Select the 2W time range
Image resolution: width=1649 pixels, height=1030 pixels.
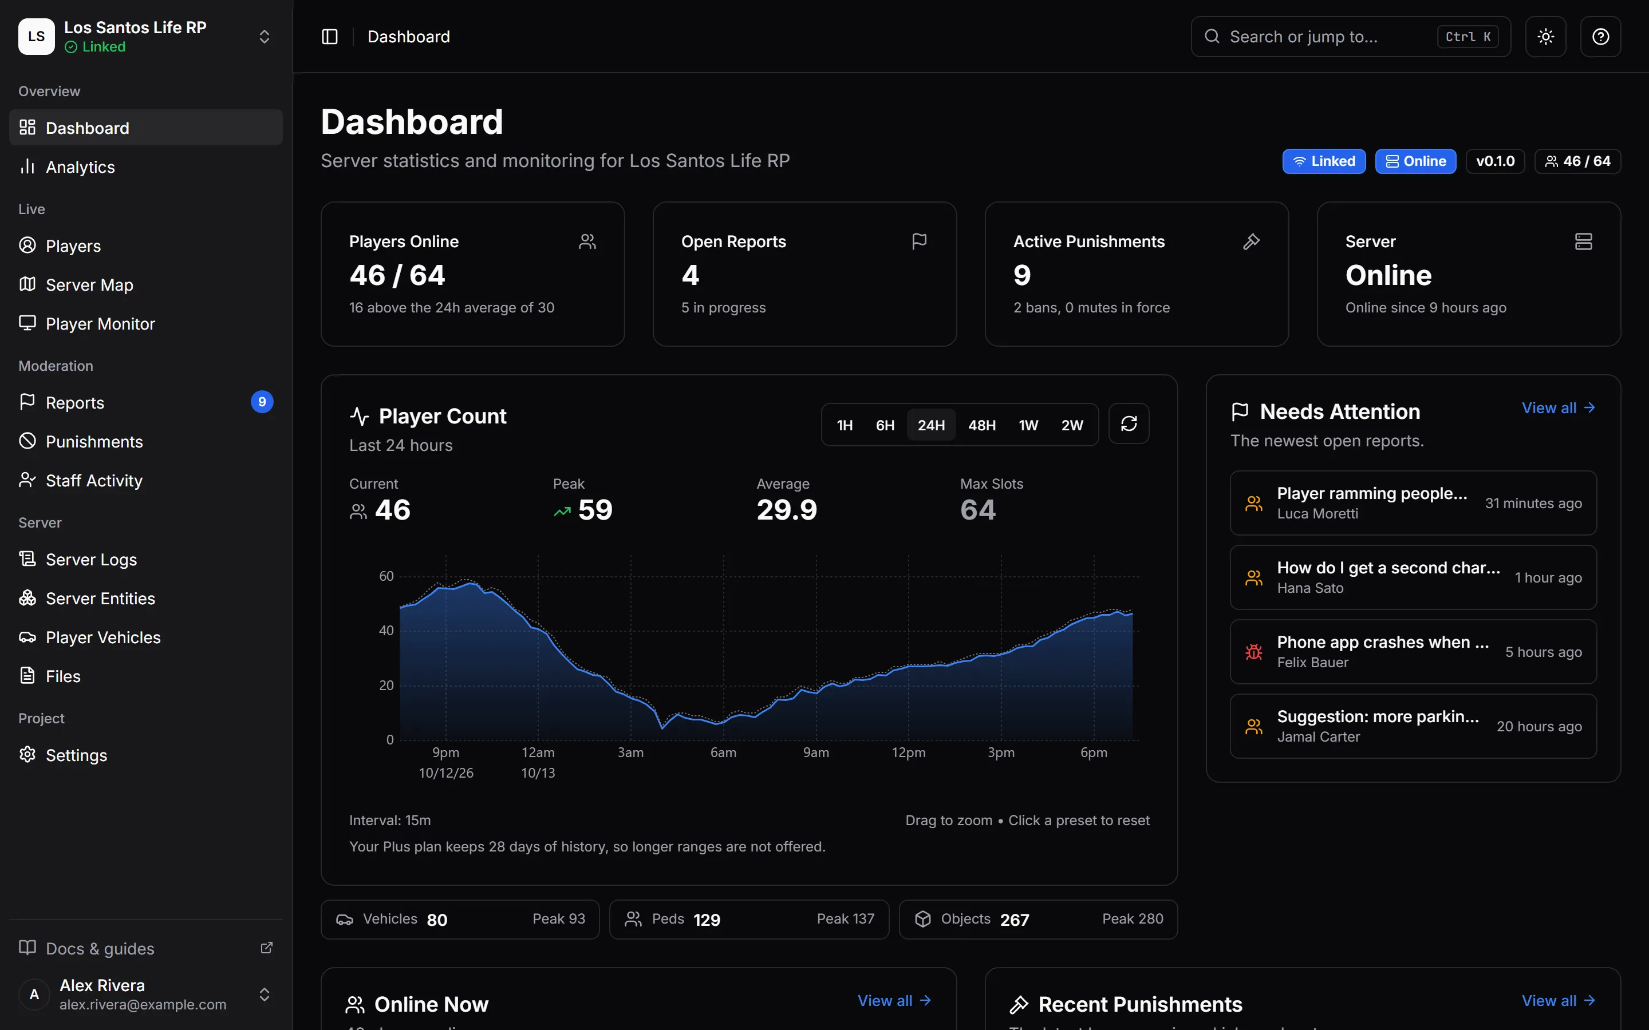(1072, 425)
